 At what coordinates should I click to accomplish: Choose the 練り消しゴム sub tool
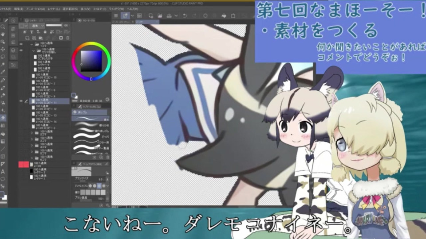(x=91, y=131)
